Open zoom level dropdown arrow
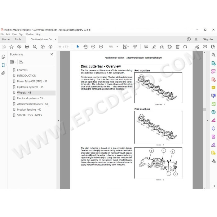The image size is (217, 217). (x=117, y=46)
